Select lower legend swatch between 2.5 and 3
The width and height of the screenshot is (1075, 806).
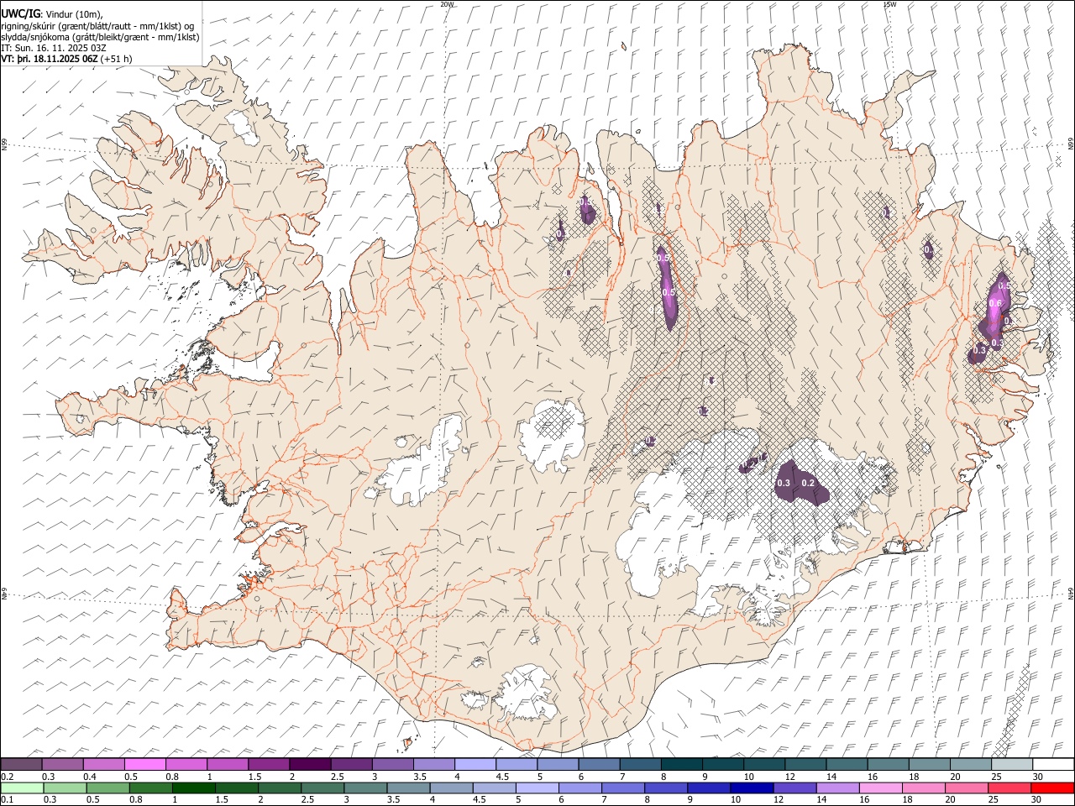322,788
